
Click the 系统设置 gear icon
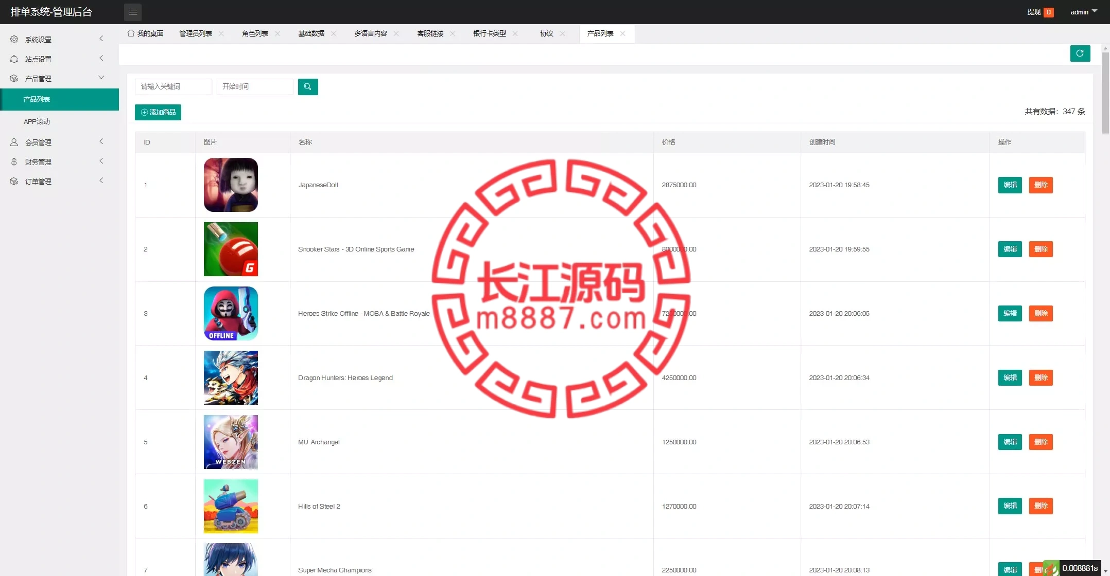(14, 39)
